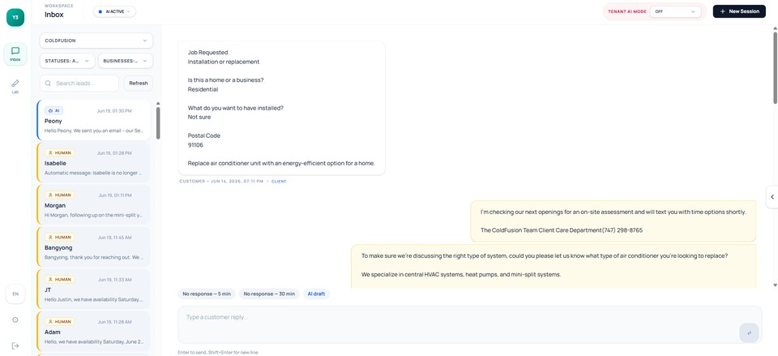Click the phone number (747) 298-8765
This screenshot has width=778, height=356.
[x=622, y=230]
